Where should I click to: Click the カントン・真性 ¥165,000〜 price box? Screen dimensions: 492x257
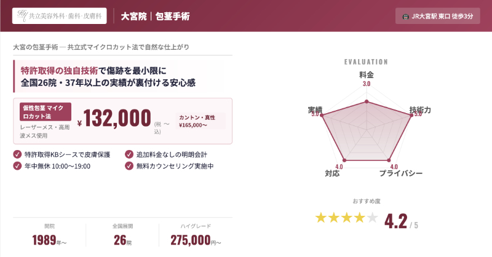(x=200, y=121)
